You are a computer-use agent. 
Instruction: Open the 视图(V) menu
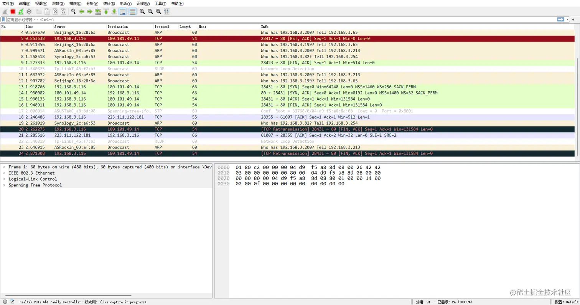point(41,3)
